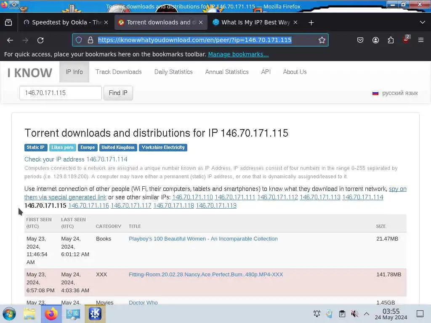
Task: Click the Europe badge
Action: [88, 148]
